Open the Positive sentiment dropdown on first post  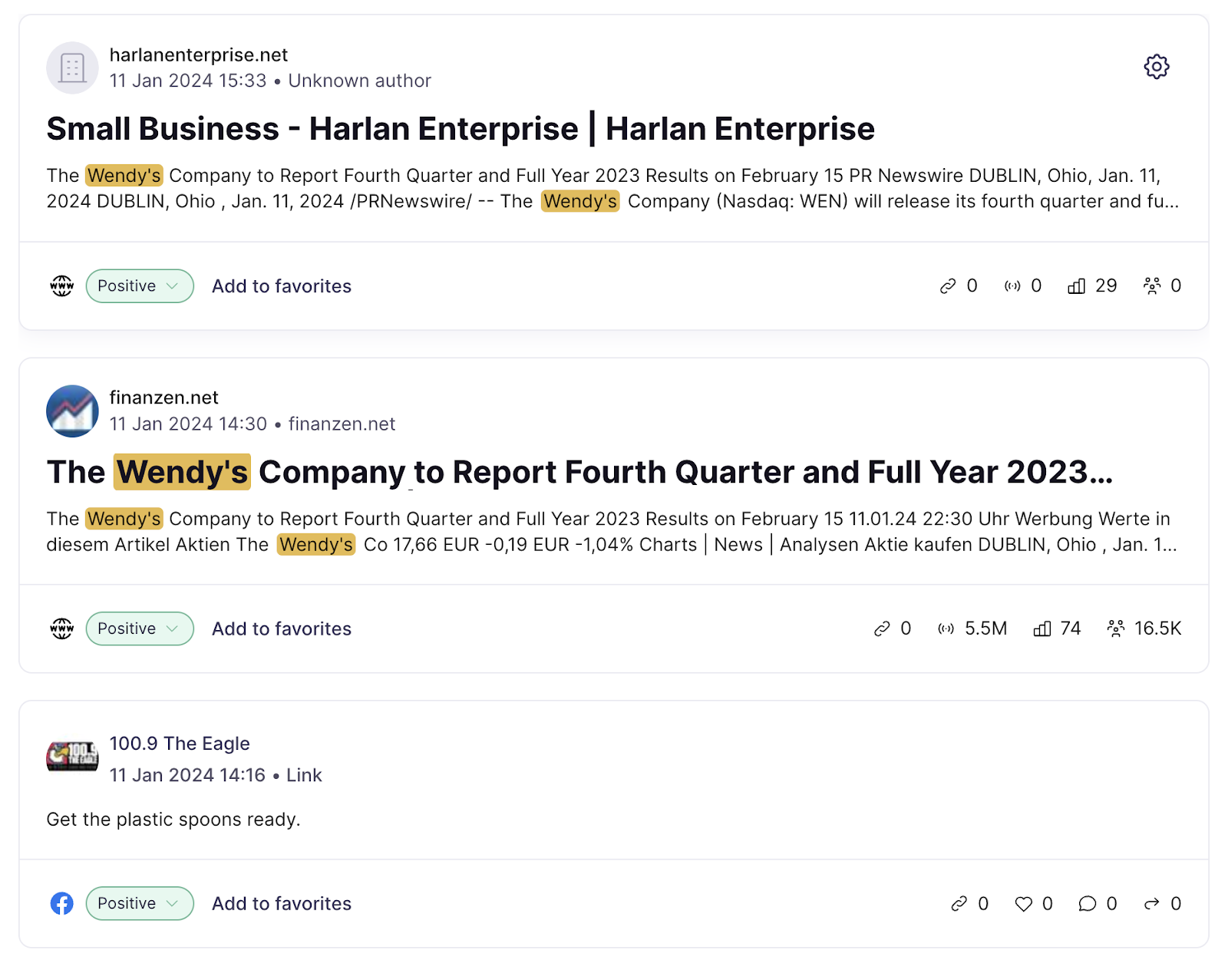coord(139,285)
